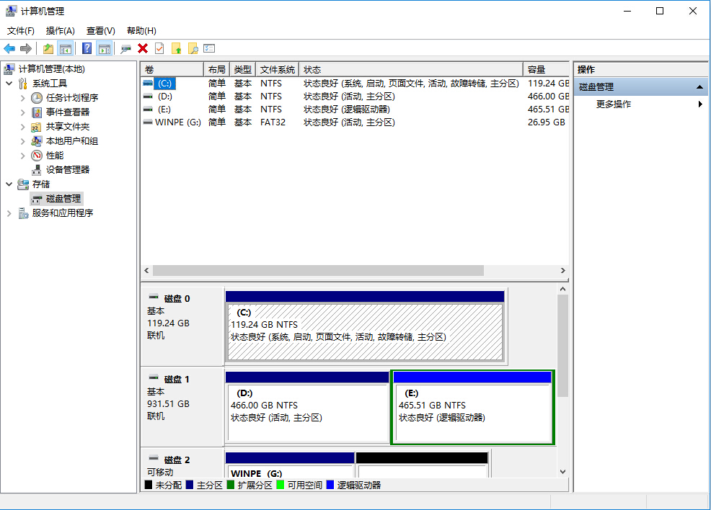Image resolution: width=711 pixels, height=510 pixels.
Task: Click the volume list horizontal scrollbar
Action: tap(317, 270)
